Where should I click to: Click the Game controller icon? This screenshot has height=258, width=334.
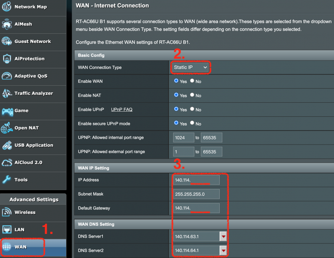coord(7,110)
